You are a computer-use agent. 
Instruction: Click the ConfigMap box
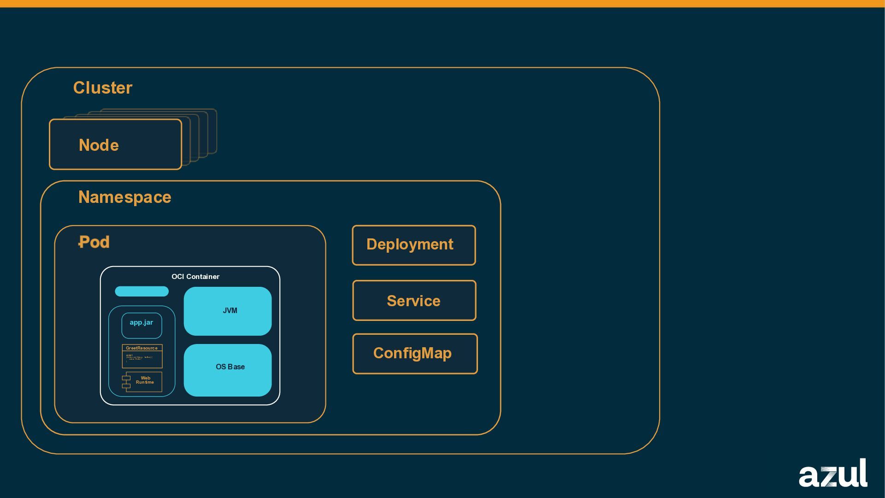click(414, 354)
